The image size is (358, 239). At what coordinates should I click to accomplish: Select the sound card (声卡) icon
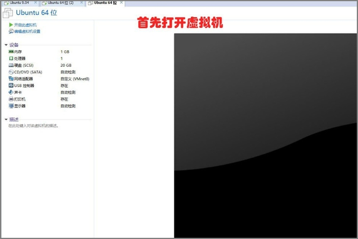click(11, 92)
